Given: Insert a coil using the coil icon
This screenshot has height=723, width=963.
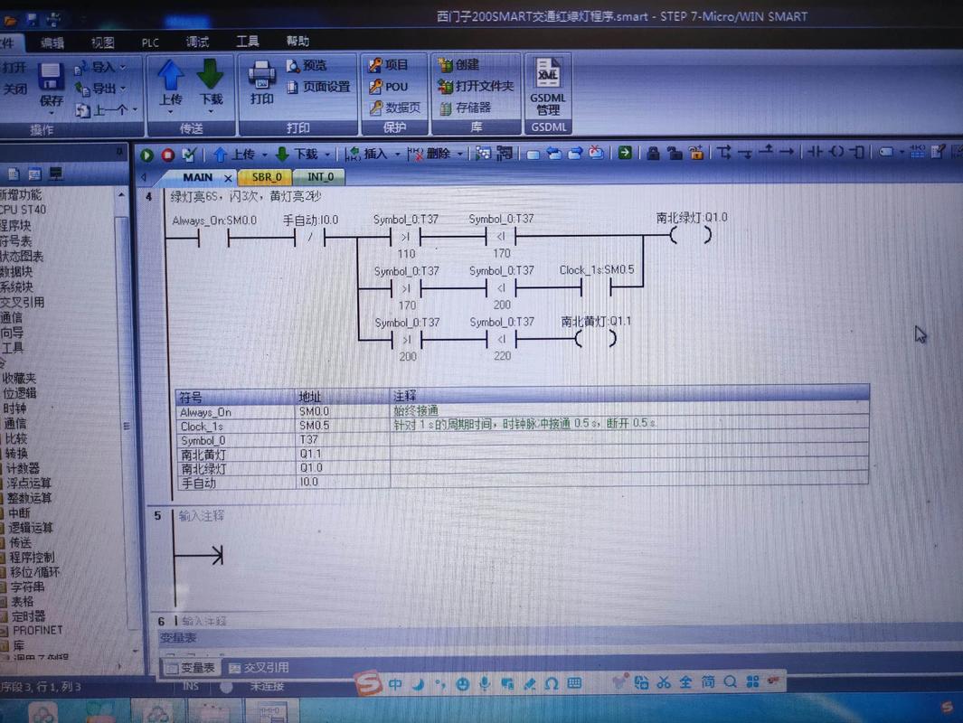Looking at the screenshot, I should click(x=837, y=153).
